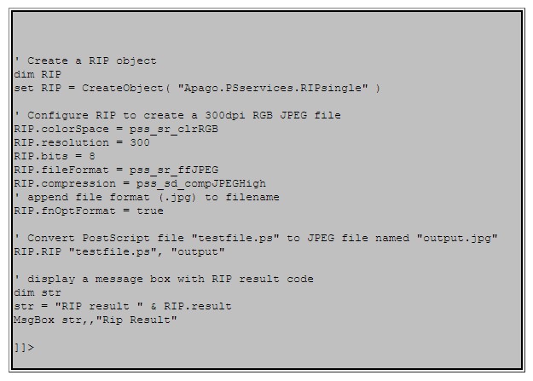The image size is (533, 381).
Task: Click the MsgBox statement line
Action: 95,320
